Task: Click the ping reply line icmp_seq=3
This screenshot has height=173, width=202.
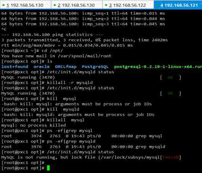Action: [x=83, y=24]
